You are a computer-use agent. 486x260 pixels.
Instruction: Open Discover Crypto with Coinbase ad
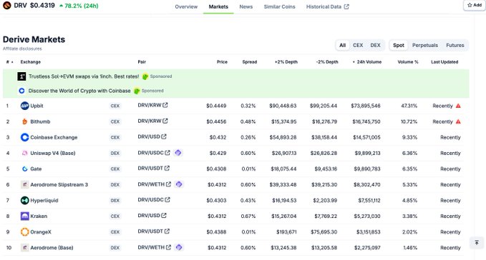(x=79, y=91)
